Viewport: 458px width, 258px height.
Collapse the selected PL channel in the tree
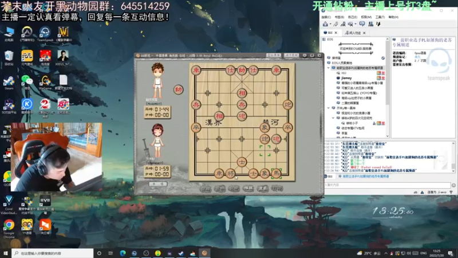coord(328,68)
